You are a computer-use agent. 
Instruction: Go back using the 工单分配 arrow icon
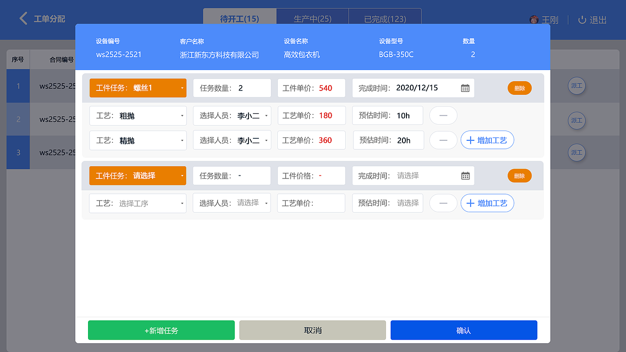point(23,19)
